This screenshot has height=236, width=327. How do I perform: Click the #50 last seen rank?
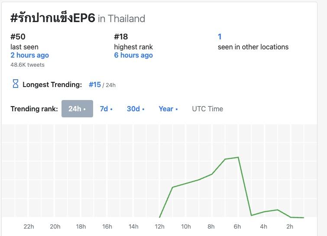(x=18, y=37)
